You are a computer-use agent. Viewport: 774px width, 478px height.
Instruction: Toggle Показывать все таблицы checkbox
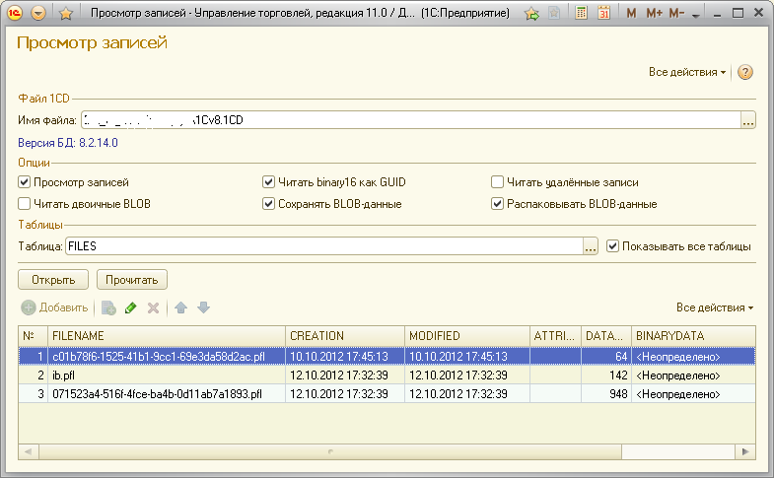point(612,245)
